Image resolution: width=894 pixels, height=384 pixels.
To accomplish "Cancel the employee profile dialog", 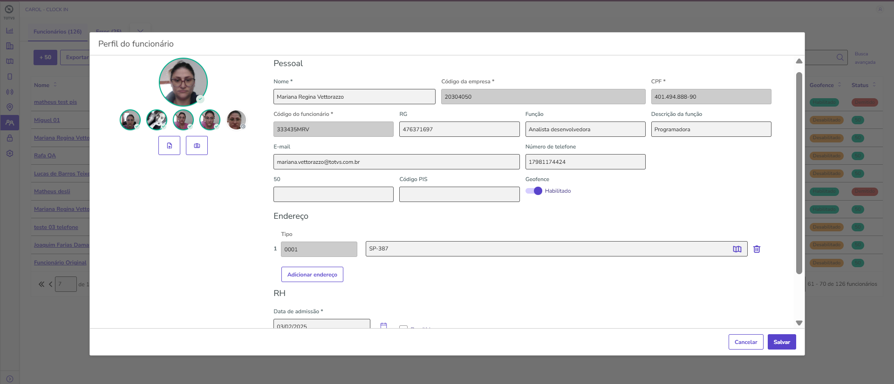I will [745, 342].
